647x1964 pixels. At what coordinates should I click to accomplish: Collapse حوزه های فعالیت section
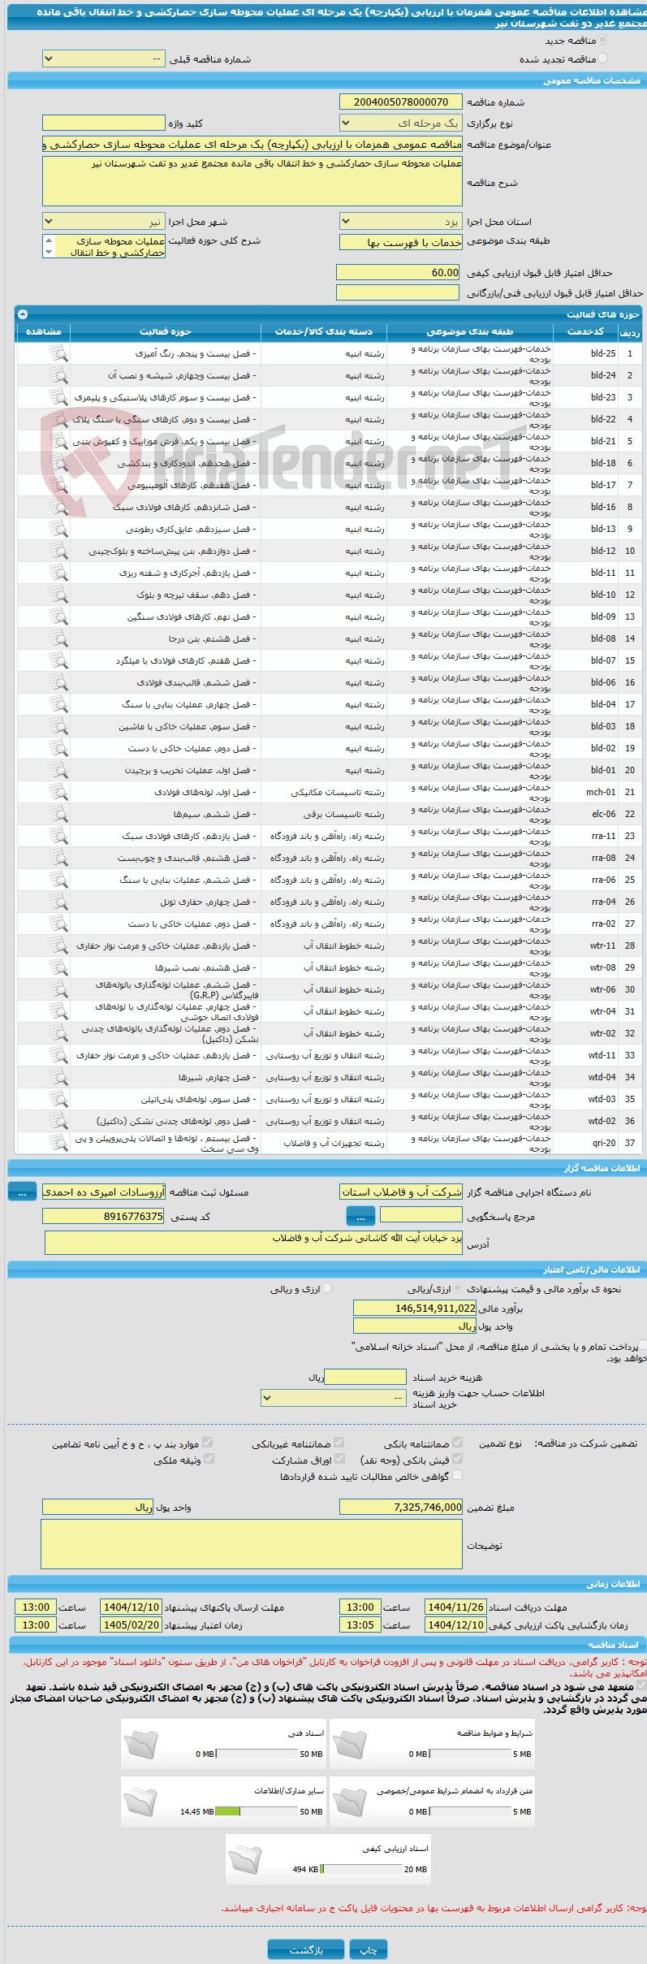coord(23,314)
